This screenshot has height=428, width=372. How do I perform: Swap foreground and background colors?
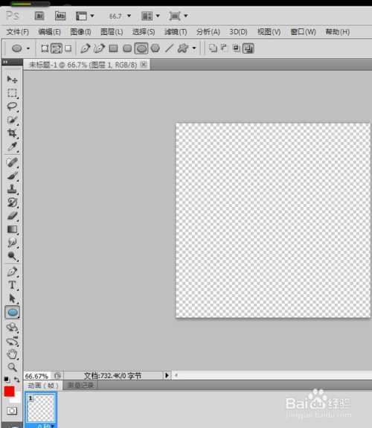(16, 379)
